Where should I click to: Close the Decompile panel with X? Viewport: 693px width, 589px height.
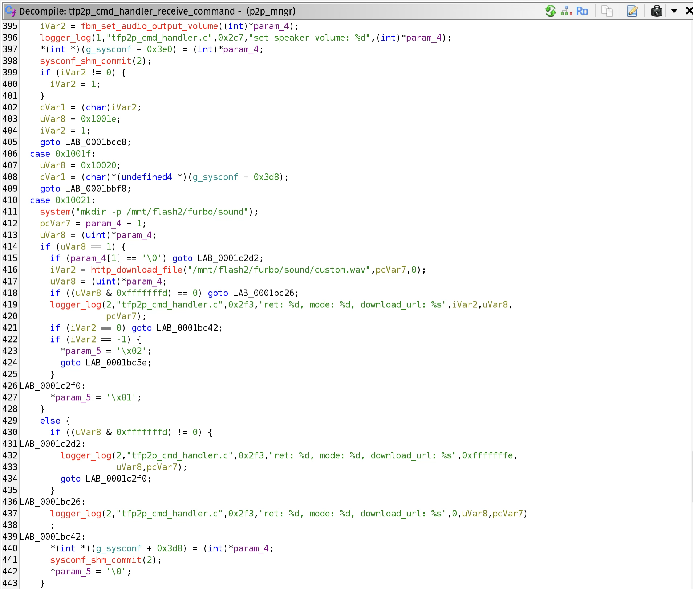pos(689,11)
